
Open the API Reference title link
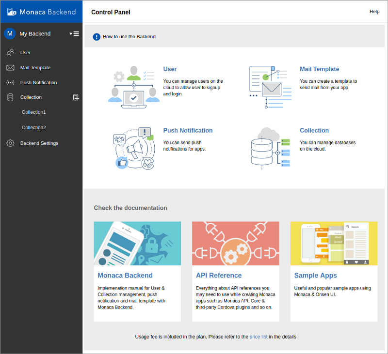click(219, 276)
